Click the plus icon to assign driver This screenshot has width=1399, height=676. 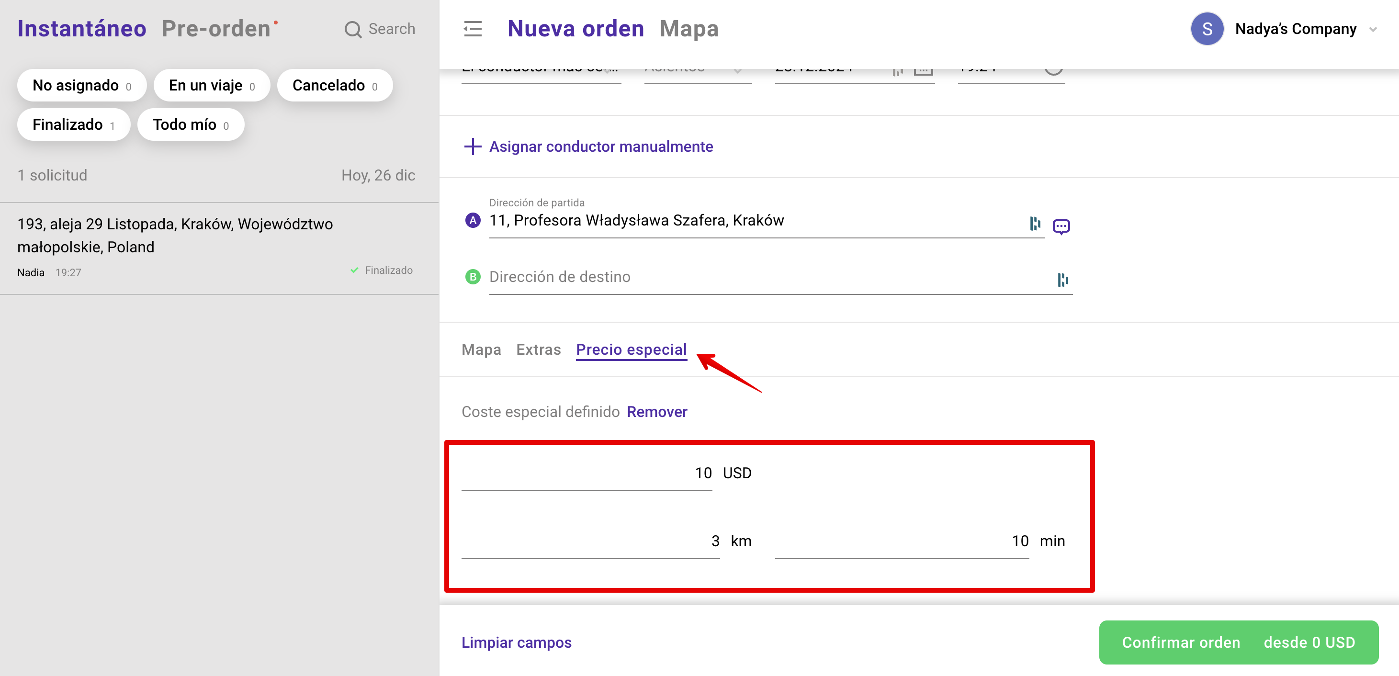473,146
